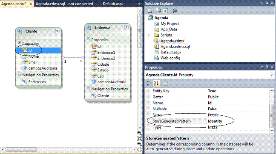Click the zoom to 100% designer icon
The height and width of the screenshot is (154, 276).
(x=139, y=139)
